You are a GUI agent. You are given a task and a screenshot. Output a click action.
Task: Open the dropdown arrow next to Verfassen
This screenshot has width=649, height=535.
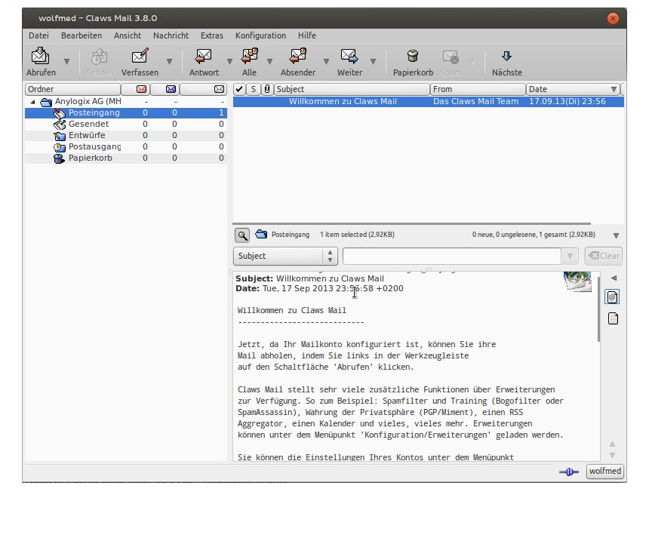[x=169, y=62]
